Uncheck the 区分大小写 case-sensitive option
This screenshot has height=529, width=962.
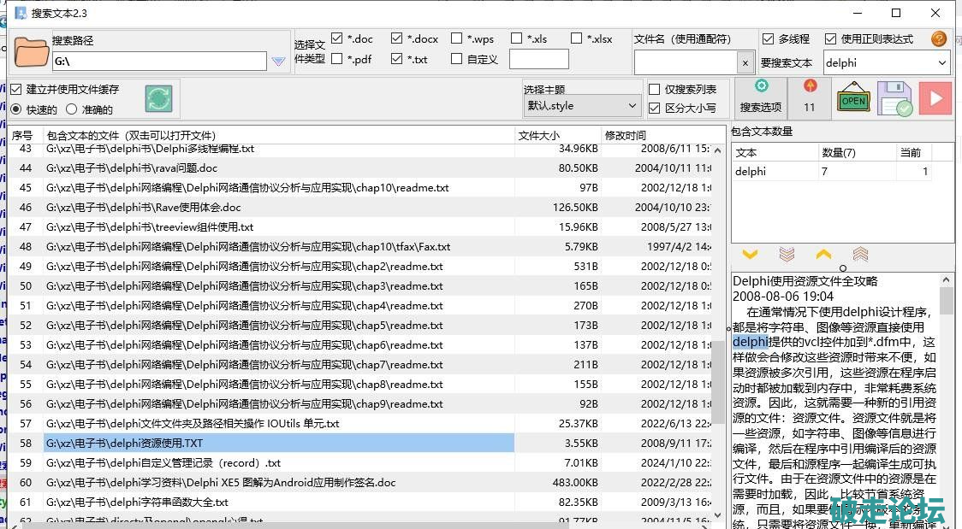655,109
